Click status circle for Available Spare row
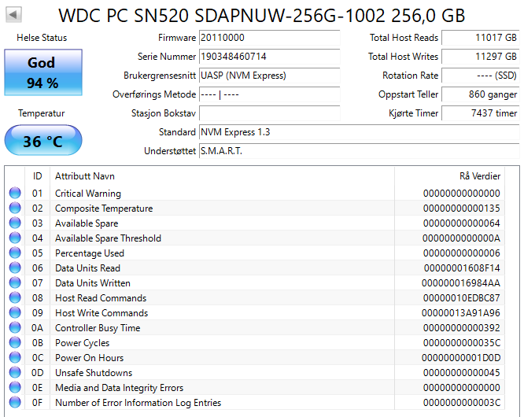524x417 pixels. click(x=15, y=223)
